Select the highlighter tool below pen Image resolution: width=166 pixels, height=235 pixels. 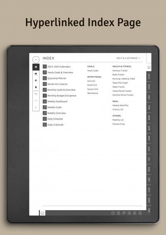[36, 74]
